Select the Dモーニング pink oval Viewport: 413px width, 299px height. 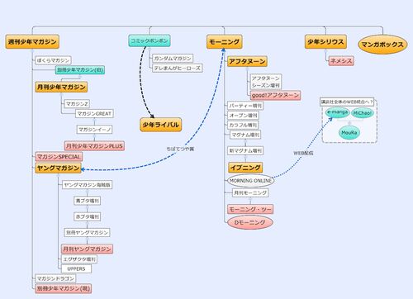click(x=250, y=222)
